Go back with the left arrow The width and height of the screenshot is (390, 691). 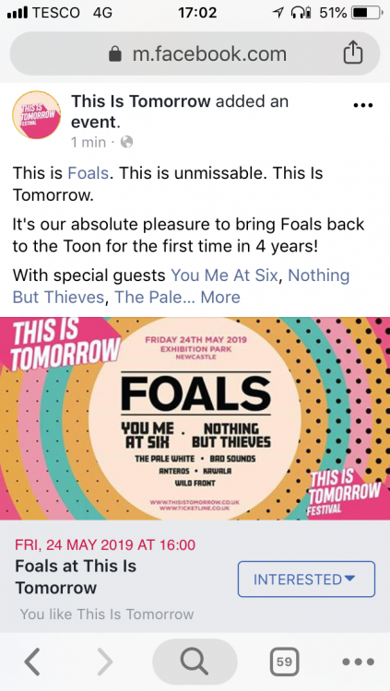(x=31, y=661)
